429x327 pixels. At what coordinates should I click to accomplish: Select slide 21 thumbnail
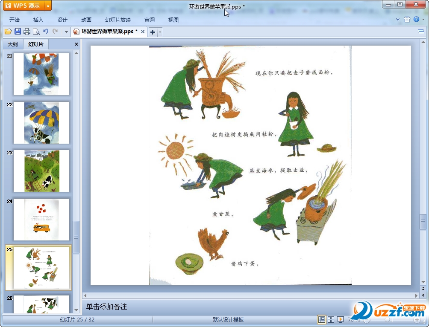click(41, 74)
